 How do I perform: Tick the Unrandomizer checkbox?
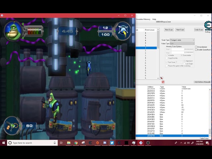[196, 47]
